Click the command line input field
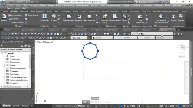The image size is (193, 108). [x=116, y=102]
